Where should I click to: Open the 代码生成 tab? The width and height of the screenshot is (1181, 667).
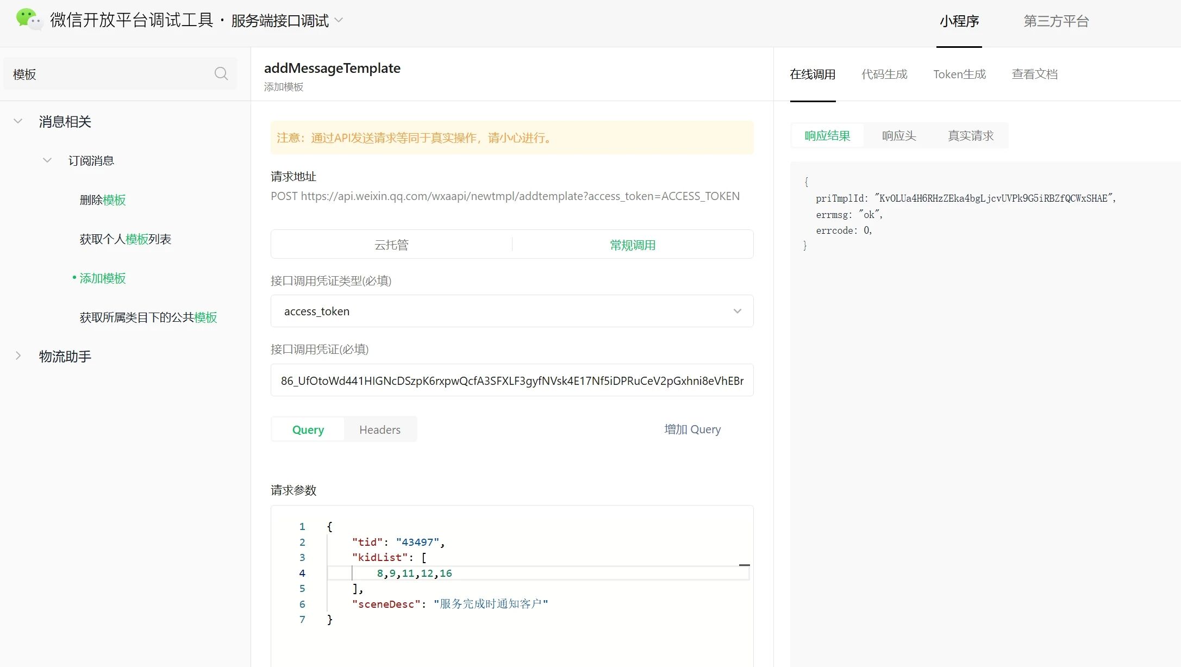pyautogui.click(x=884, y=74)
